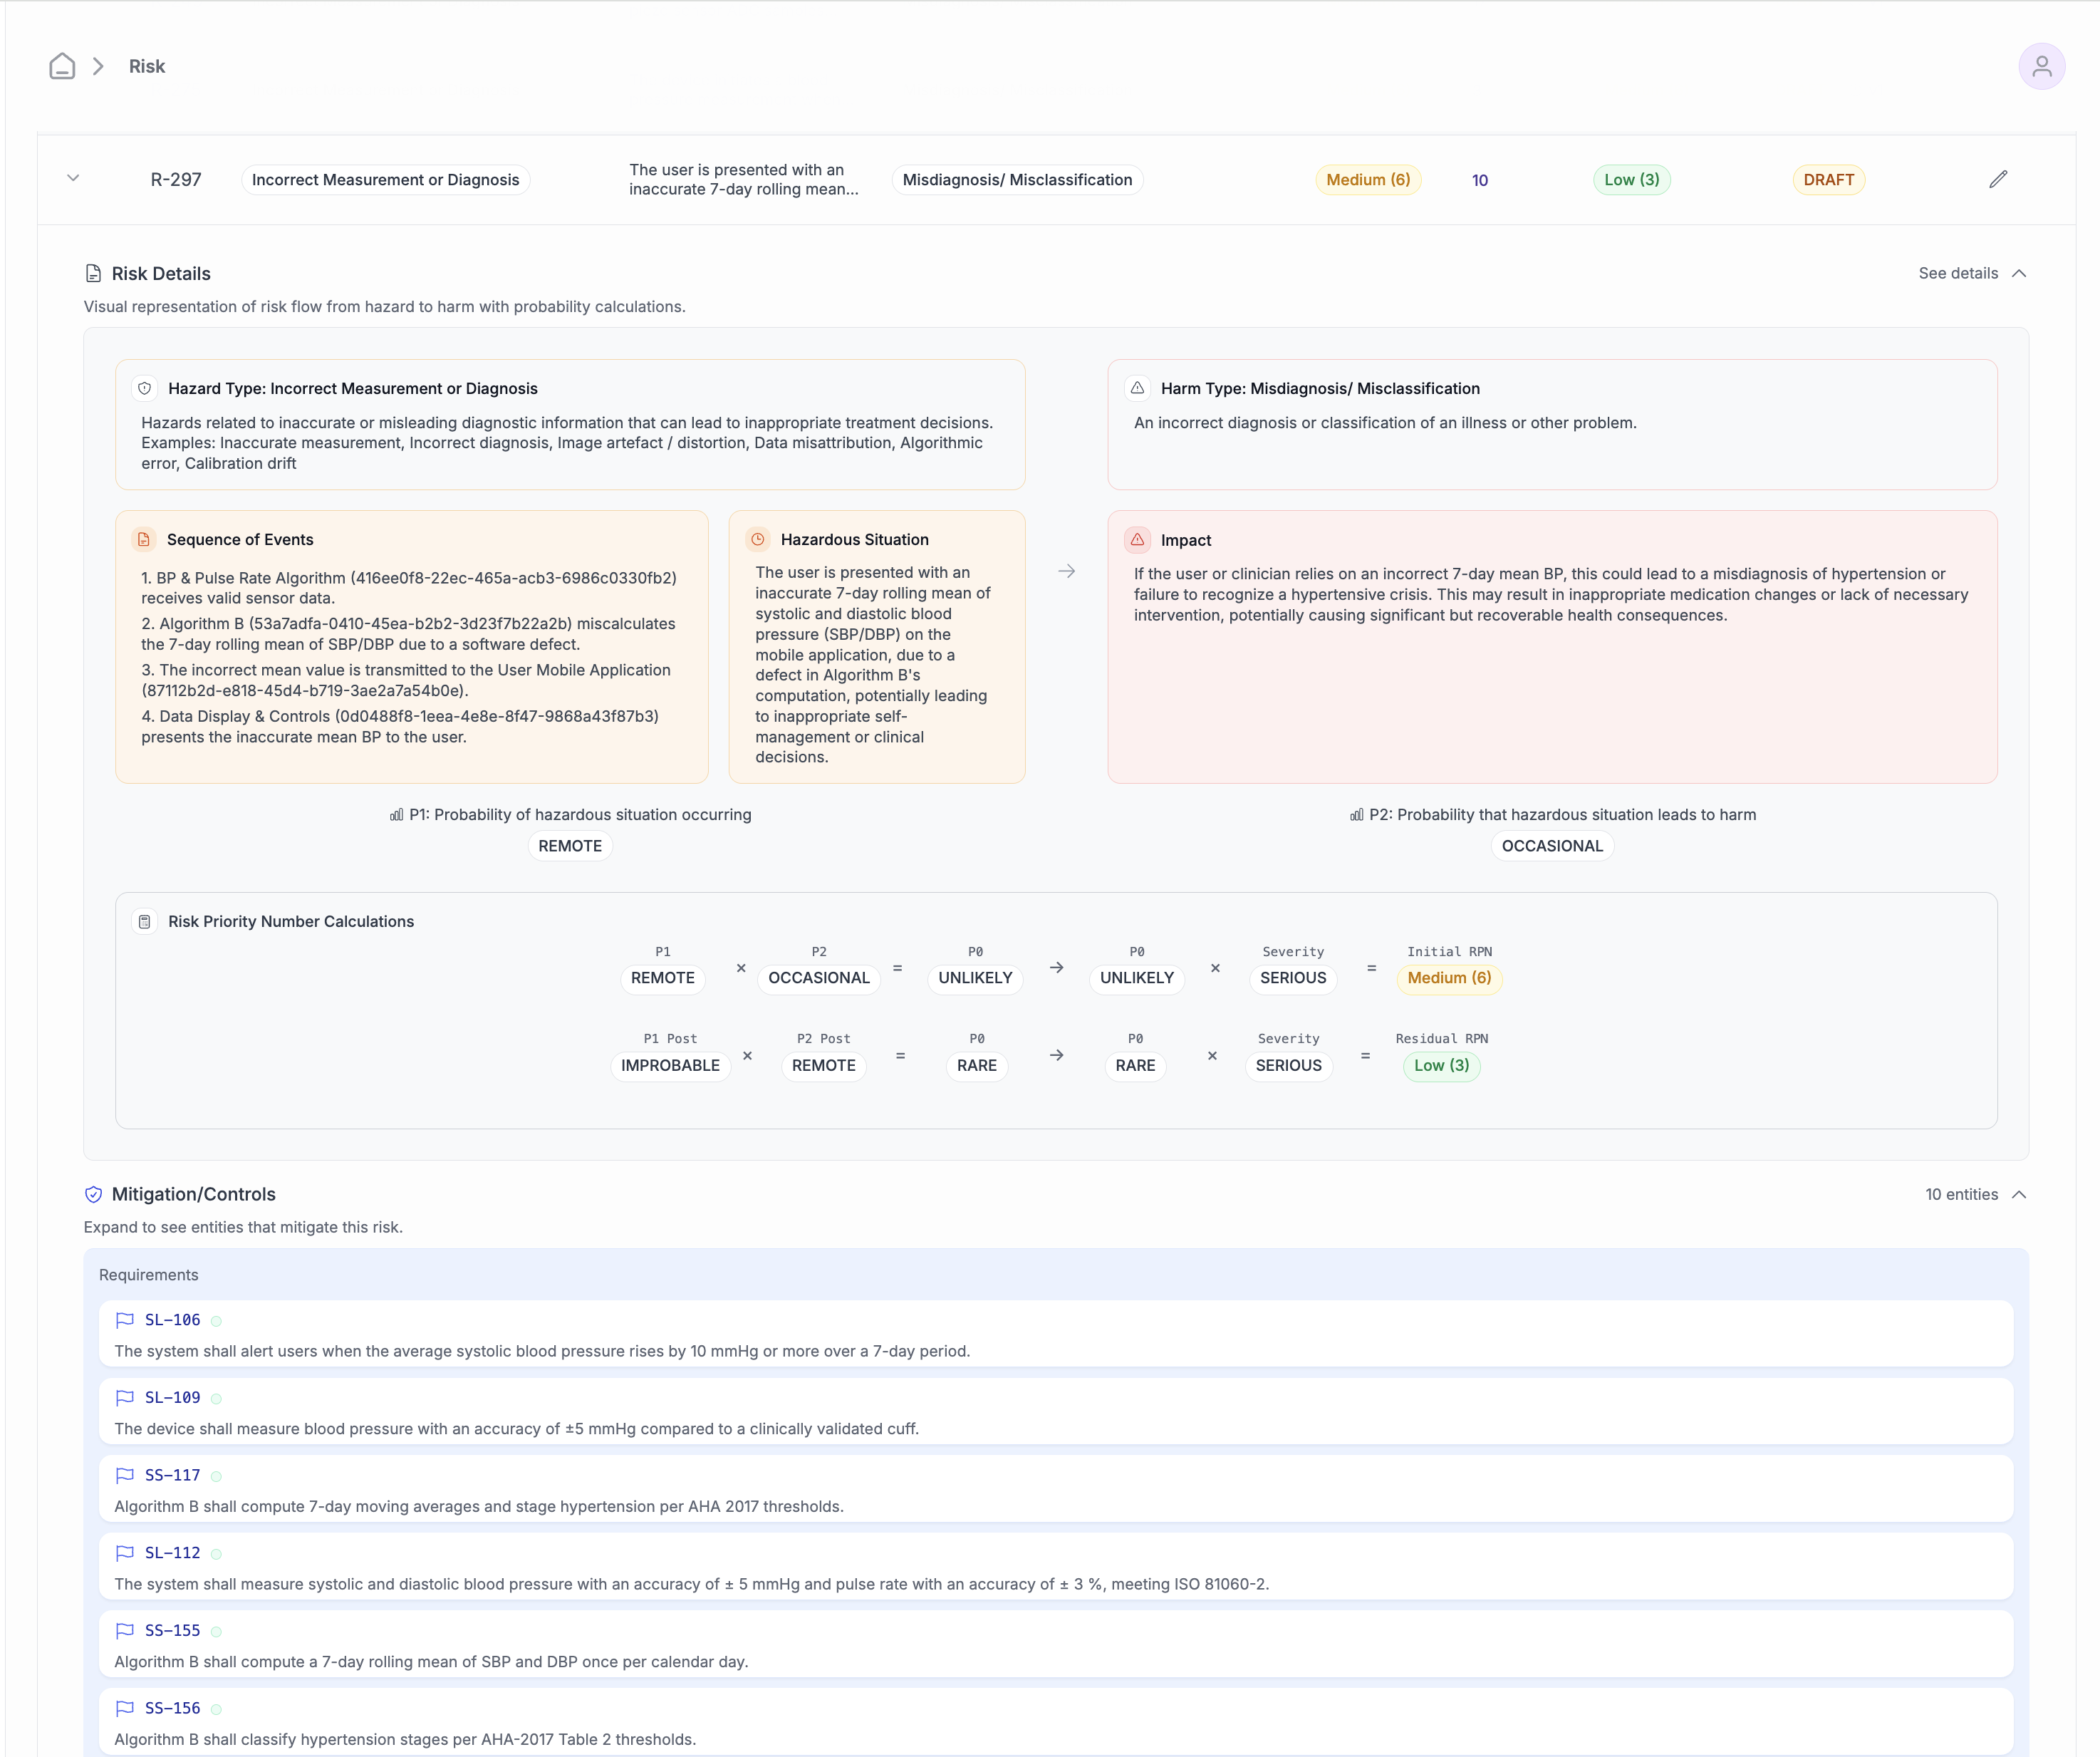Screen dimensions: 2100x1757
Task: Collapse the R-297 row chevron
Action: click(x=73, y=178)
